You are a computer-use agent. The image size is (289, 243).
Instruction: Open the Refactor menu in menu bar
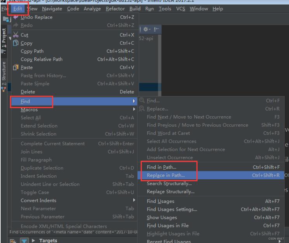pyautogui.click(x=115, y=9)
